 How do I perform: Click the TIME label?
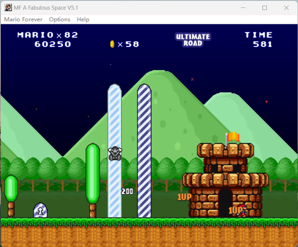[259, 35]
